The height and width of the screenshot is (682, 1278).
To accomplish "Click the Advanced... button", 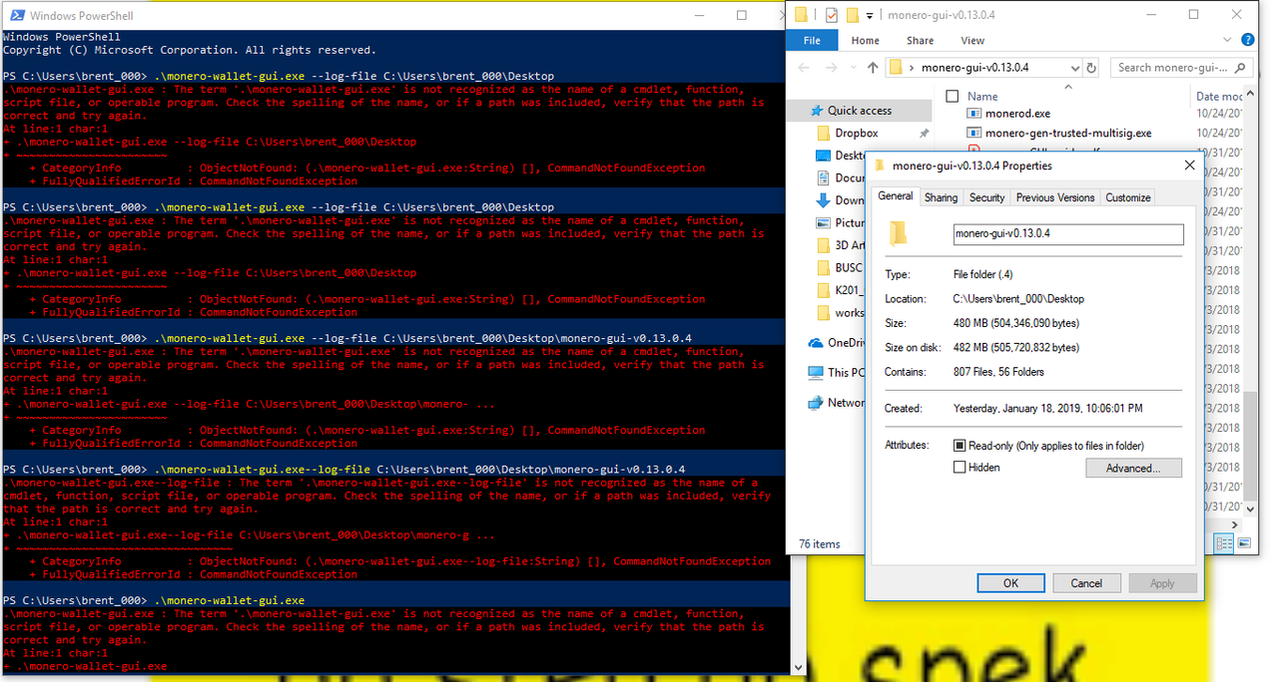I will tap(1132, 468).
